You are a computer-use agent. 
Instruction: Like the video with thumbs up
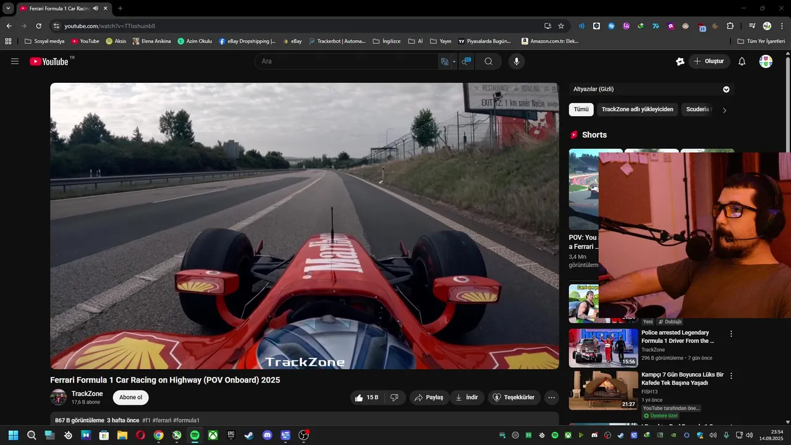pyautogui.click(x=366, y=397)
